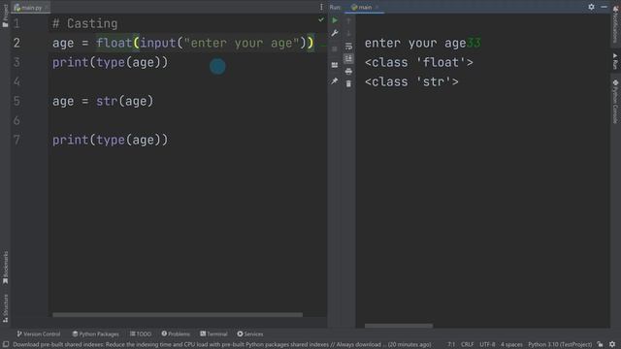
Task: Open Python 3.10 interpreter selector
Action: (560, 345)
